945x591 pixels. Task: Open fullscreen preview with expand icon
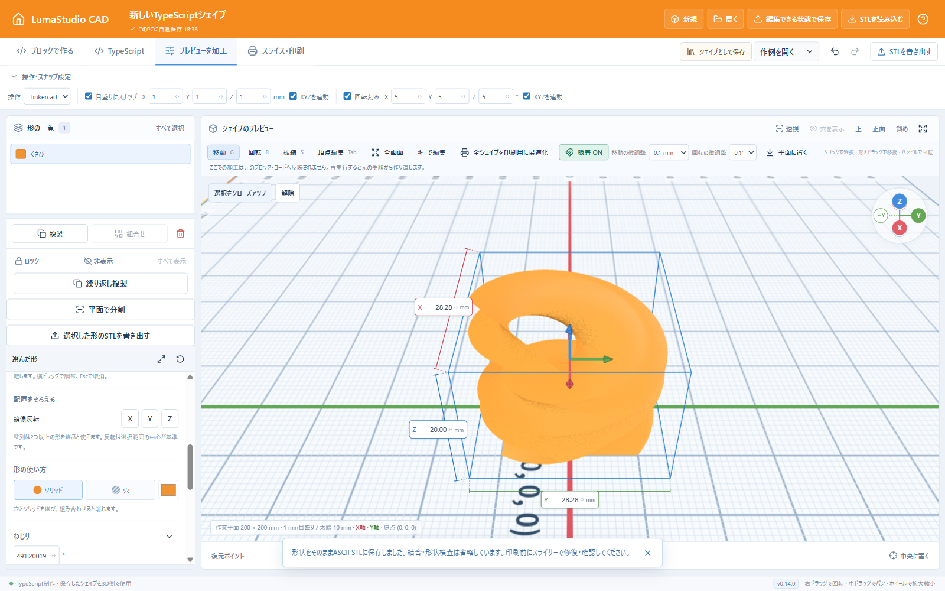pyautogui.click(x=923, y=128)
